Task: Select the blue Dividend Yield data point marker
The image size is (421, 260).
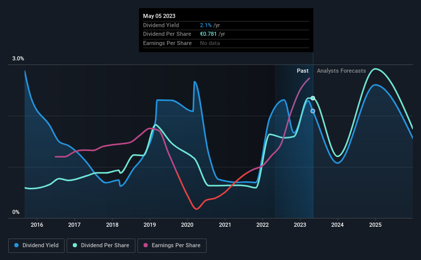Action: click(x=313, y=111)
